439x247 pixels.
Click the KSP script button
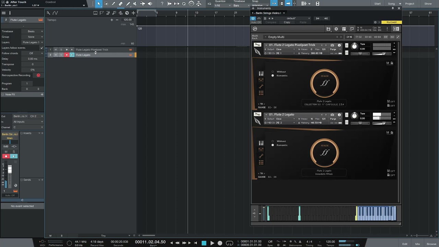pyautogui.click(x=386, y=37)
